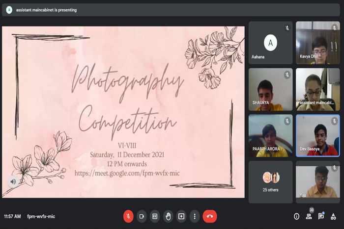Click the muted mic icon on SHAURYA's tile
This screenshot has height=229, width=344.
(287, 75)
